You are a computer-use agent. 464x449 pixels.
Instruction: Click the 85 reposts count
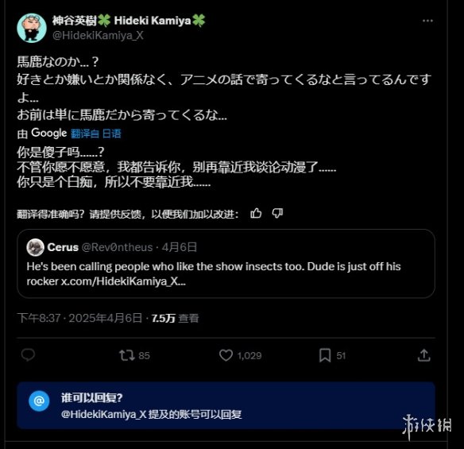tap(144, 355)
